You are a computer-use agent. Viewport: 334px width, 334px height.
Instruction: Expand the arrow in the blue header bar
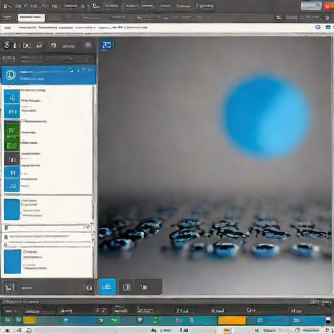pos(71,70)
